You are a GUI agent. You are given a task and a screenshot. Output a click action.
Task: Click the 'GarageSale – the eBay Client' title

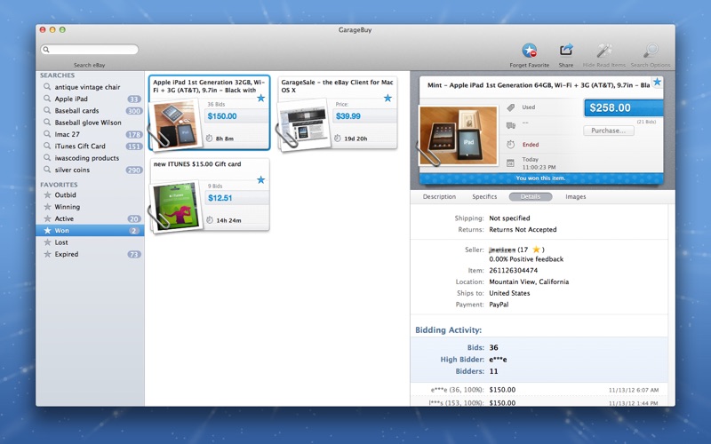337,86
